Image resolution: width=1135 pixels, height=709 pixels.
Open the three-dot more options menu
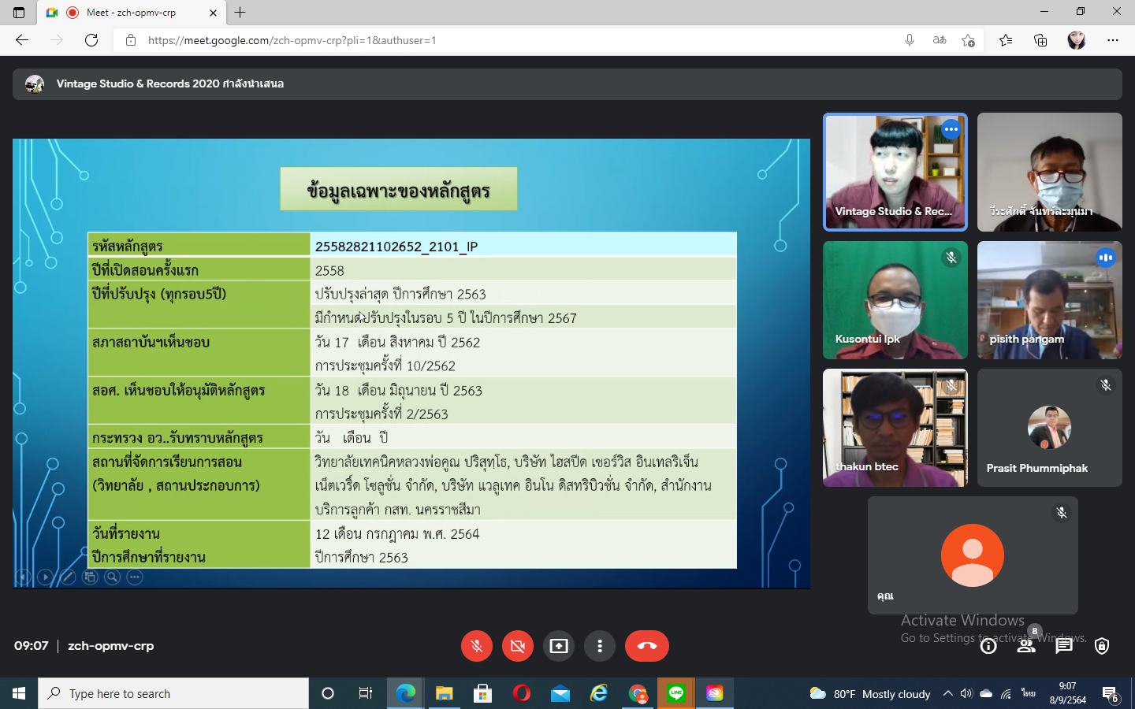tap(600, 646)
